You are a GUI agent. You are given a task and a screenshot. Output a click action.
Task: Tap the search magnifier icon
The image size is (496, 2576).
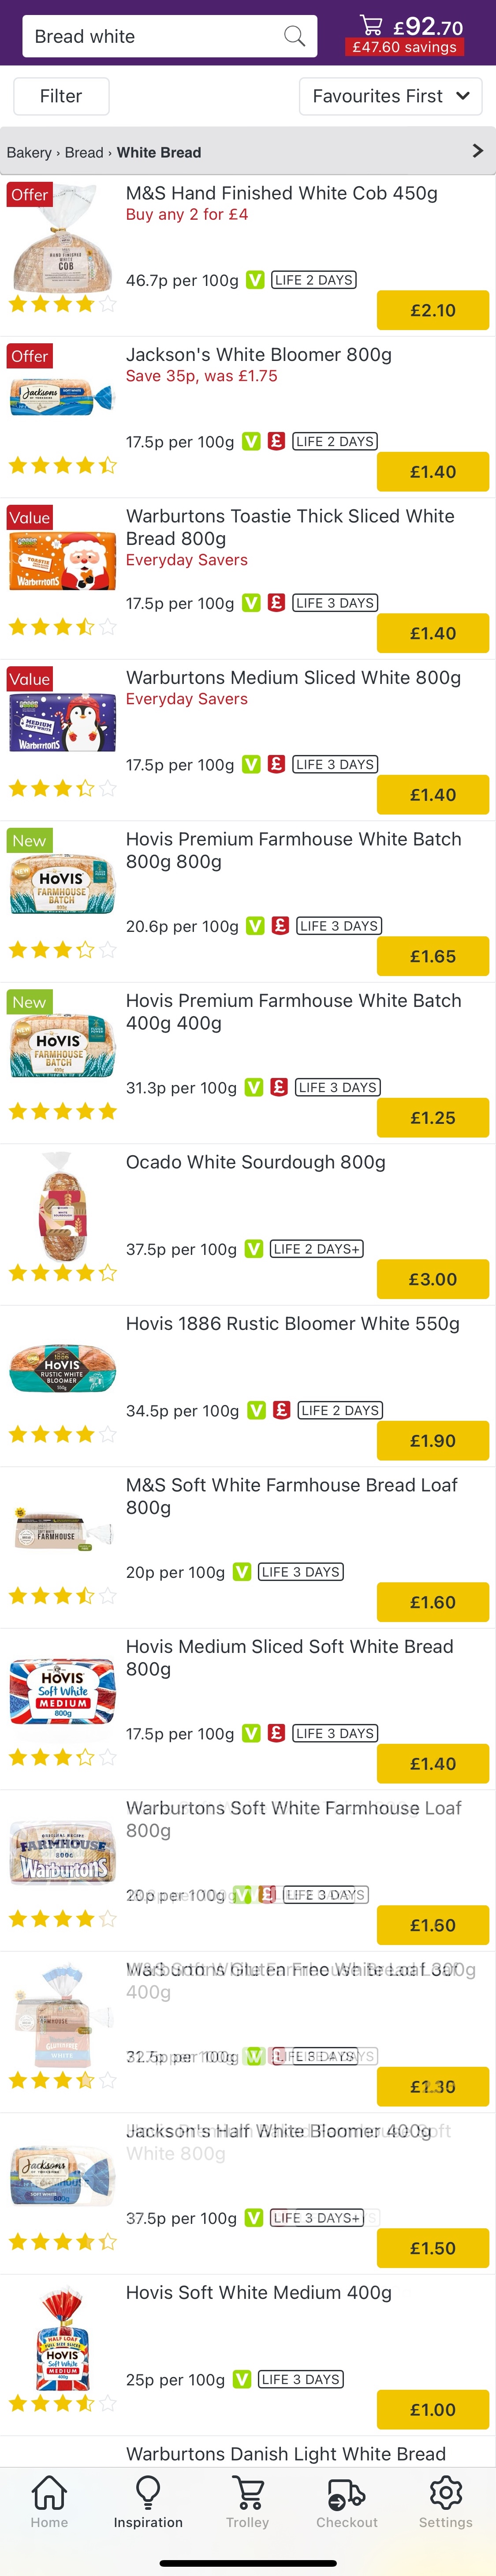[294, 37]
